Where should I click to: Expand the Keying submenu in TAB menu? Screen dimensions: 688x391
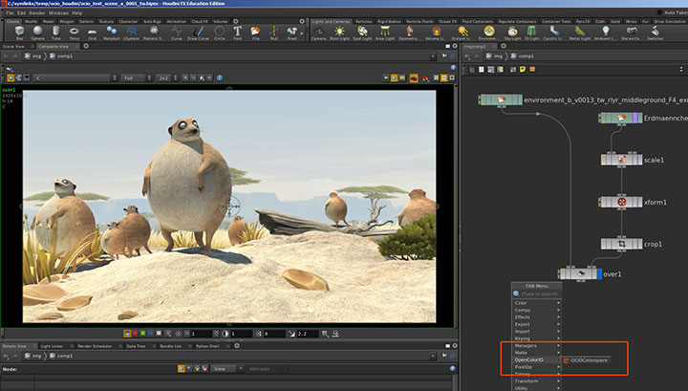(x=537, y=338)
